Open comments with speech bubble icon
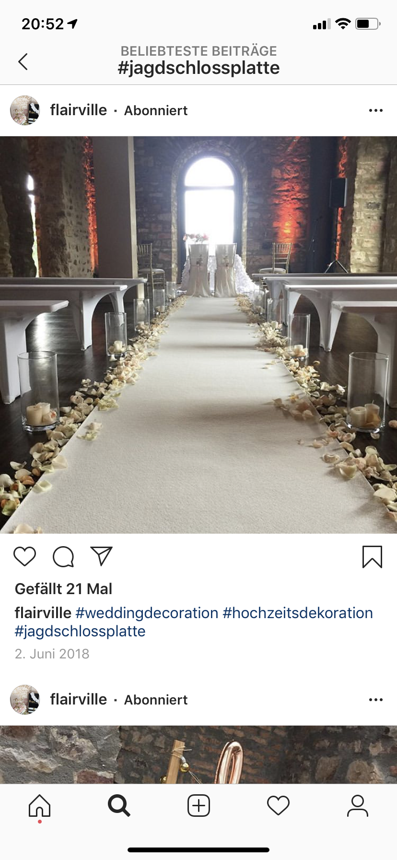The height and width of the screenshot is (860, 397). pos(63,557)
